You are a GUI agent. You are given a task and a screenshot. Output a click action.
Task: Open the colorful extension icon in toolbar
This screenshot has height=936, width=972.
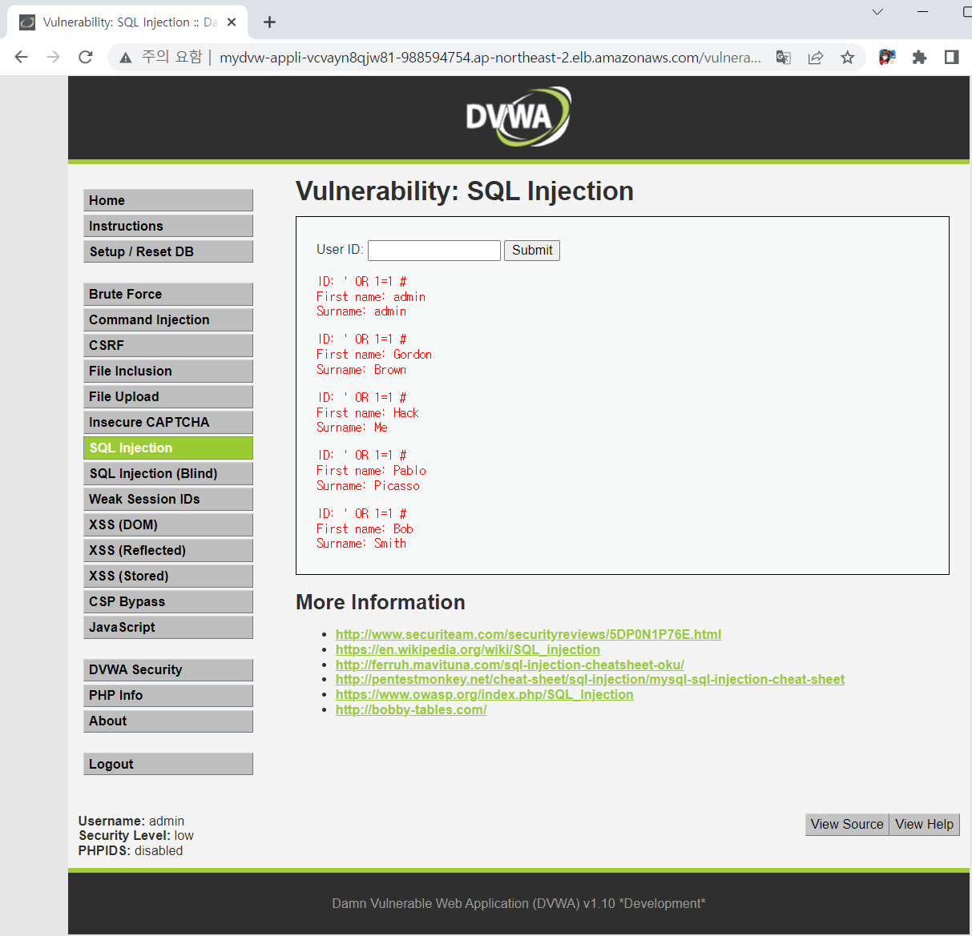point(887,57)
